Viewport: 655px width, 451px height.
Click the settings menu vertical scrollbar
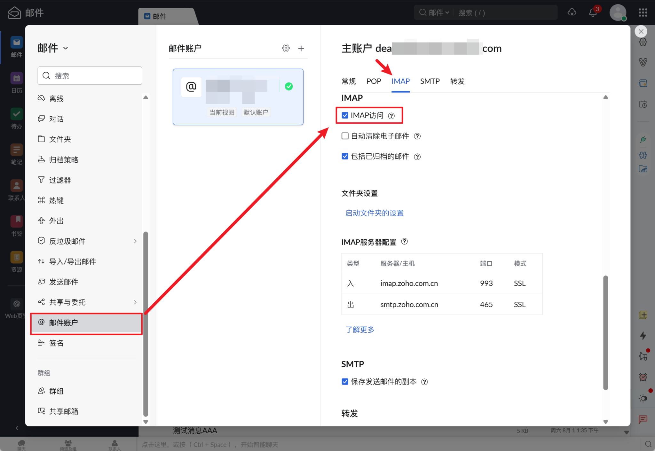(146, 324)
